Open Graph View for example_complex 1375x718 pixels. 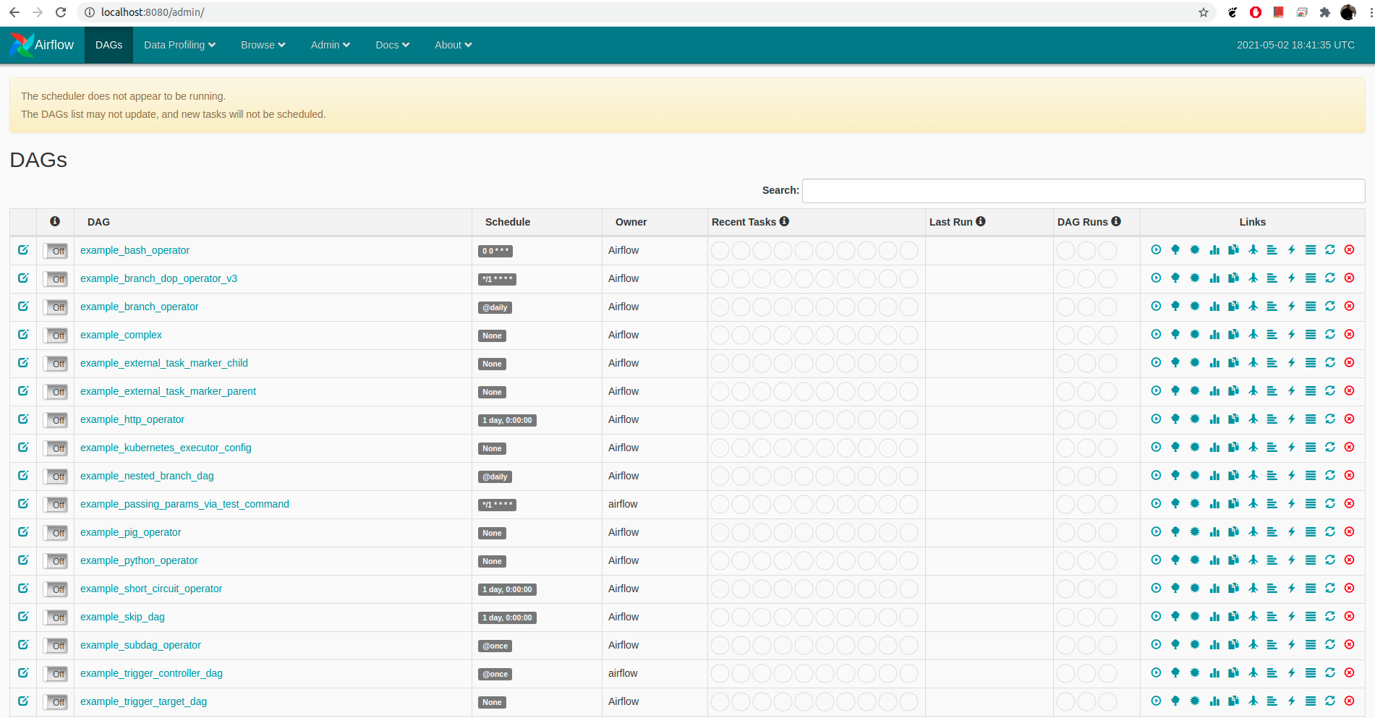(x=1195, y=335)
